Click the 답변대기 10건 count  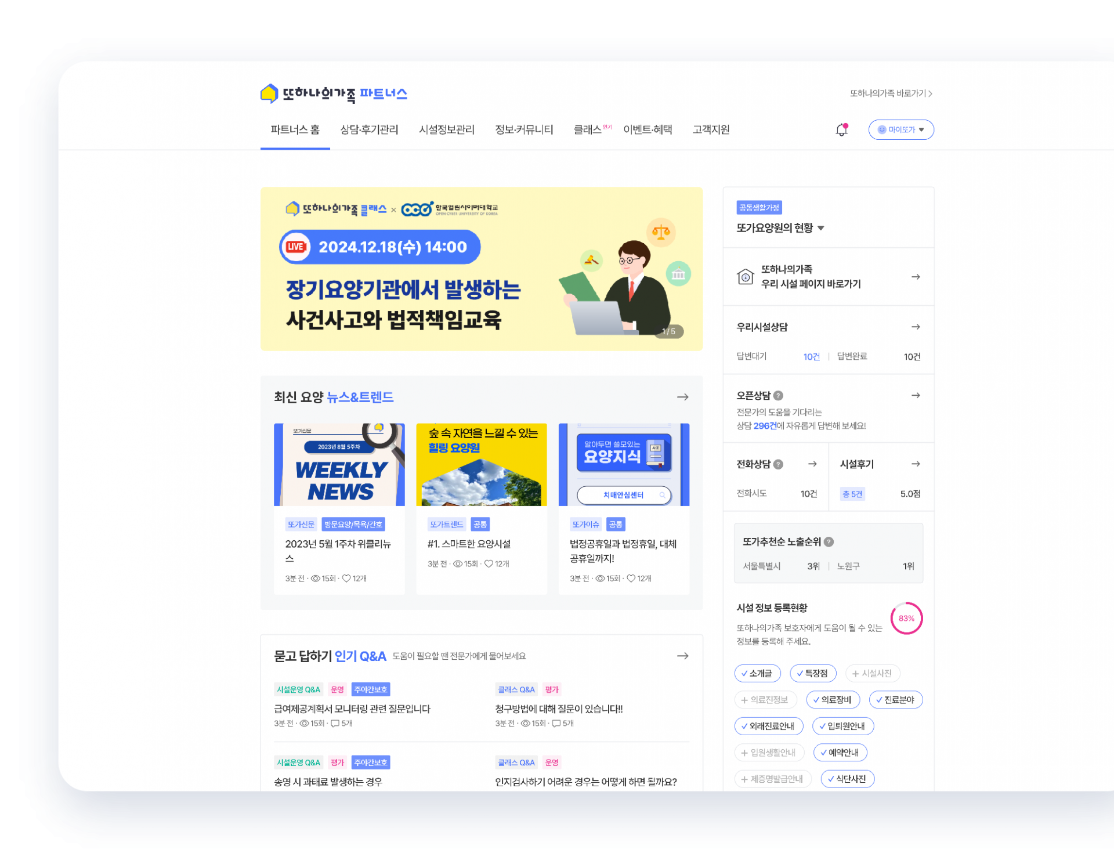tap(811, 356)
